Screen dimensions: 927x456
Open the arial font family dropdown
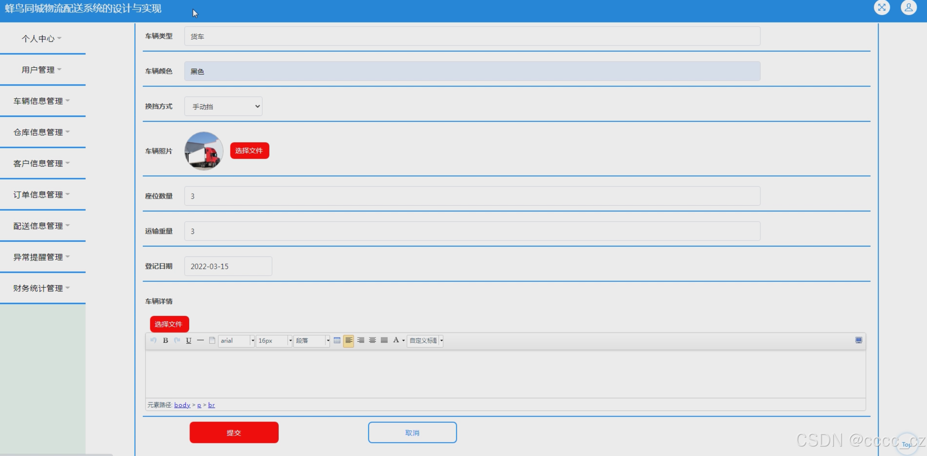[236, 340]
